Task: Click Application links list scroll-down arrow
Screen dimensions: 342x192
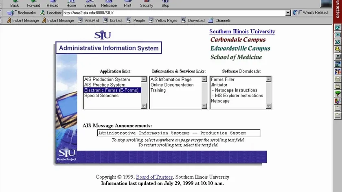Action: (x=144, y=106)
